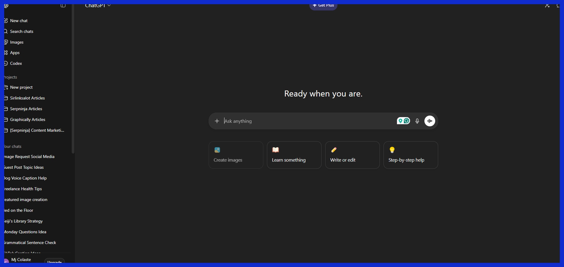Screen dimensions: 564x267
Task: Click the Ask anything input field
Action: click(308, 121)
